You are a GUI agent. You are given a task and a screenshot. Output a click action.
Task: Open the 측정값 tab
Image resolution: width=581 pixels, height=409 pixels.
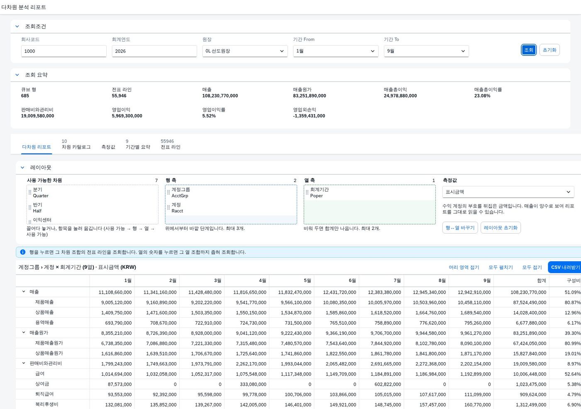(x=108, y=147)
